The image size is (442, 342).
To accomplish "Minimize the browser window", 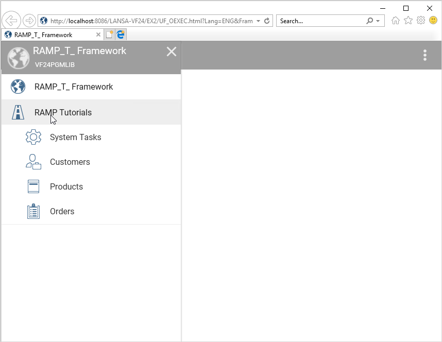I will (x=383, y=8).
